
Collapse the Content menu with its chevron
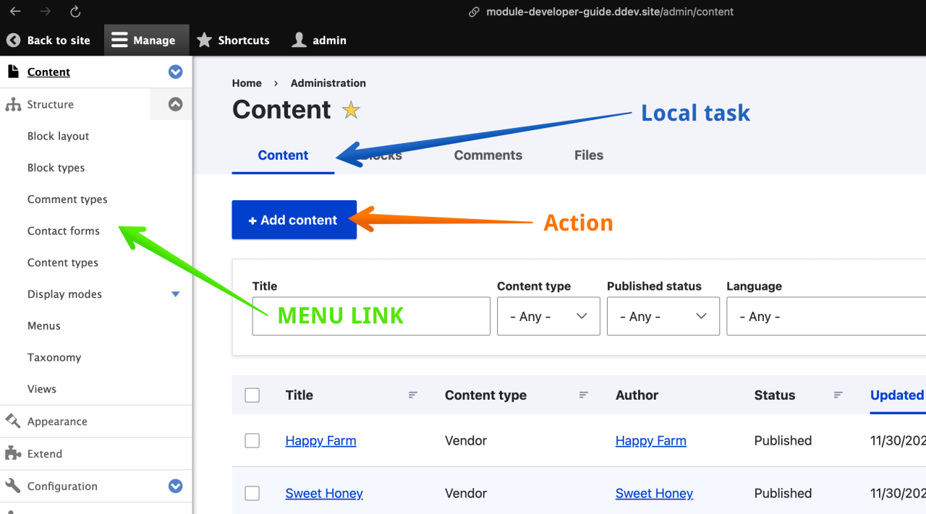point(175,72)
